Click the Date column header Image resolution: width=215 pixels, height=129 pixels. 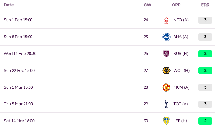click(9, 5)
